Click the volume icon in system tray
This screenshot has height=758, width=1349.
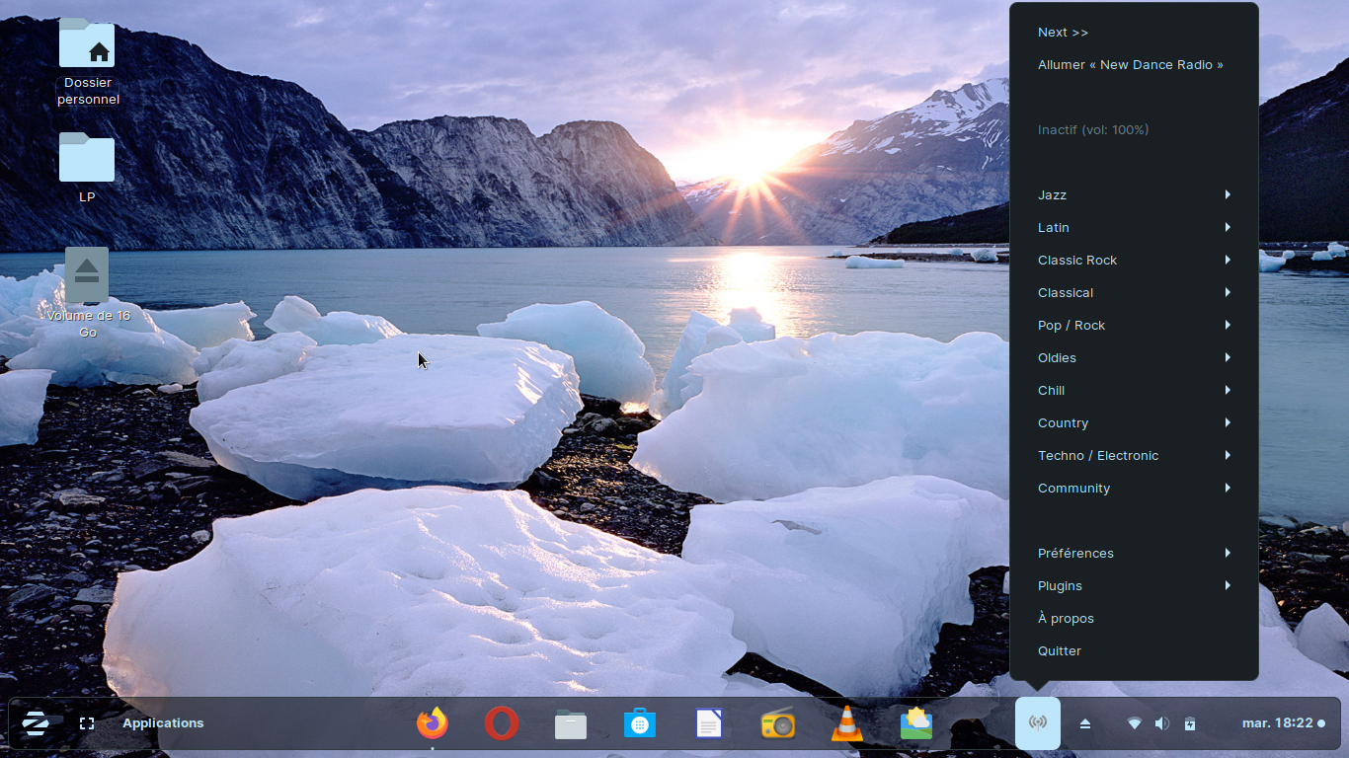pyautogui.click(x=1162, y=723)
